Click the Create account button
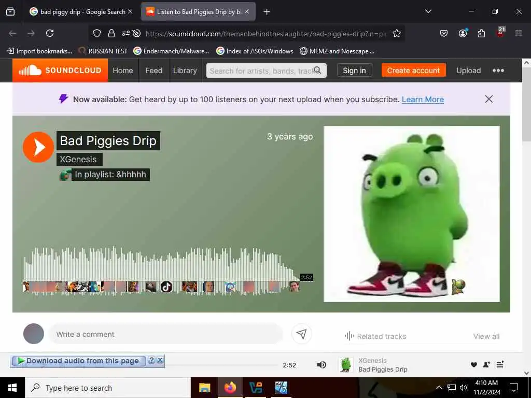 pos(413,70)
